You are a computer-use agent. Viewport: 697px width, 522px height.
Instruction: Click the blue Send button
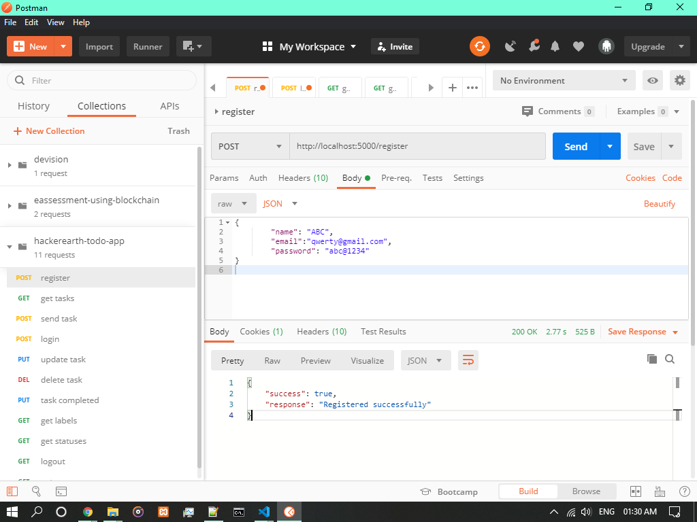point(576,146)
